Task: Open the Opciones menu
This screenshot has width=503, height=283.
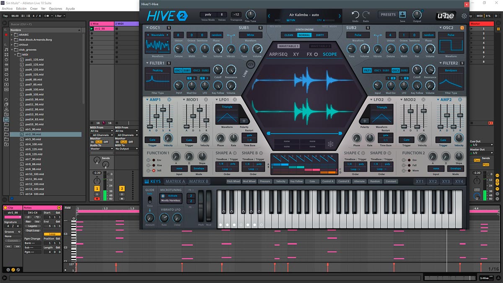Action: tap(56, 8)
